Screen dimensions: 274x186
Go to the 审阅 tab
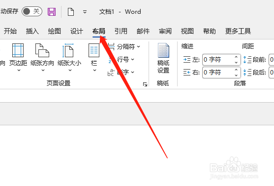tap(165, 31)
